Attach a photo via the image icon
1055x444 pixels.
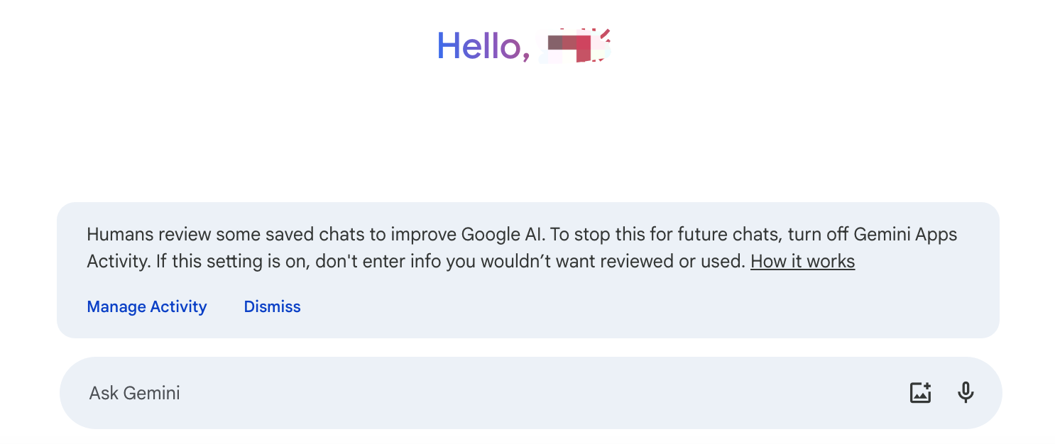920,392
